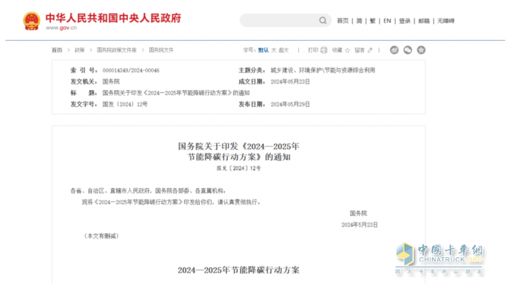Viewport: 509px width, 292px height.
Task: Open the EN English version
Action: click(x=387, y=21)
